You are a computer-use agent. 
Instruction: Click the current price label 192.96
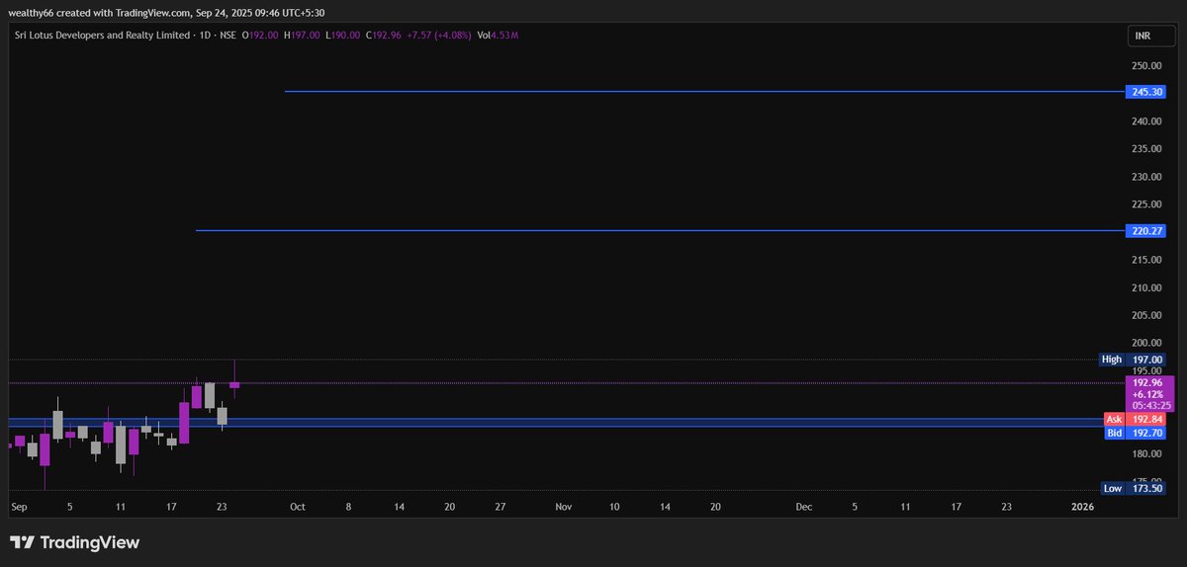pos(1147,382)
